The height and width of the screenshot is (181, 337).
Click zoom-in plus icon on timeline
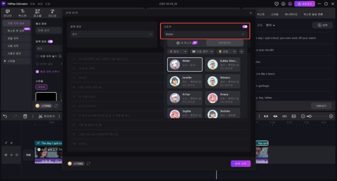coord(331,116)
